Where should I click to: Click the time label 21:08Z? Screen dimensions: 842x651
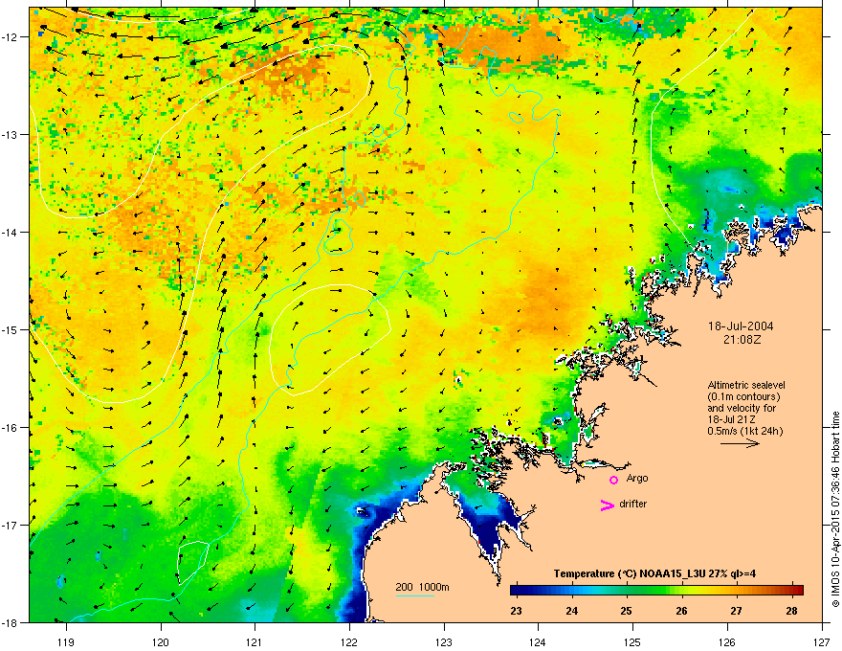(742, 340)
